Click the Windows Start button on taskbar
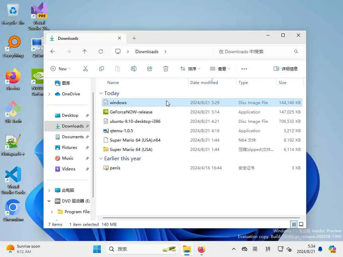This screenshot has width=343, height=257. pos(97,249)
